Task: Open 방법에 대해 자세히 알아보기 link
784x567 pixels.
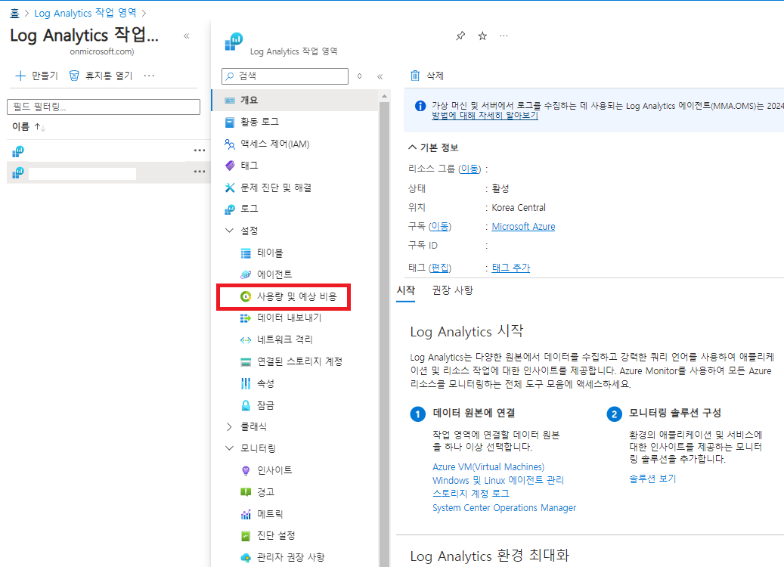Action: tap(485, 116)
